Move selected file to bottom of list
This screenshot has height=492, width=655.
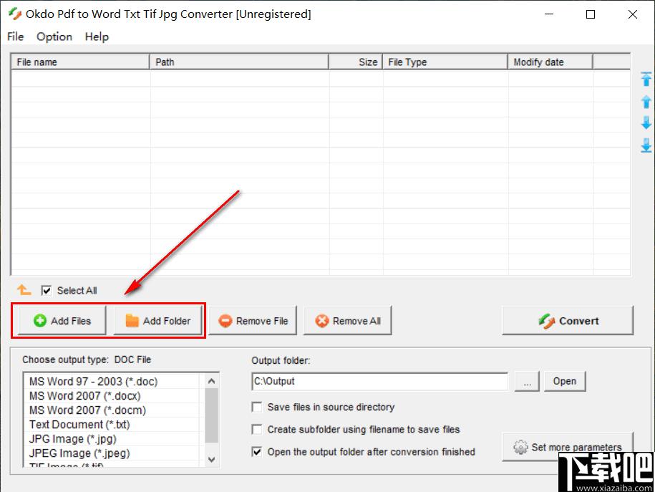(x=646, y=145)
